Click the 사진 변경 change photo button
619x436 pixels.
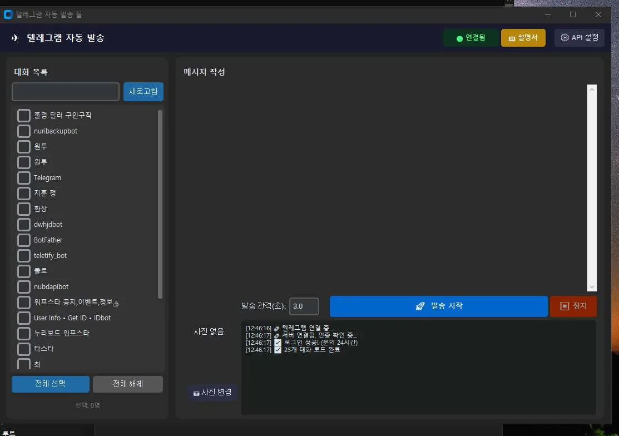(212, 393)
